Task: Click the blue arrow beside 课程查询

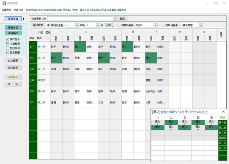Action: click(x=24, y=19)
